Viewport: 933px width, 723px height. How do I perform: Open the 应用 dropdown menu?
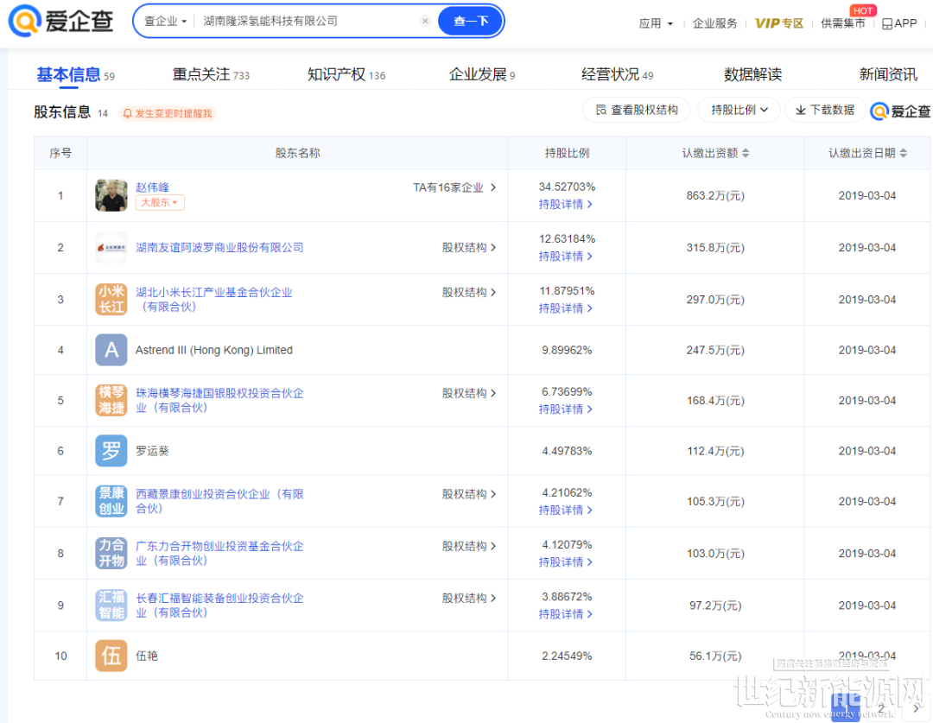point(656,23)
